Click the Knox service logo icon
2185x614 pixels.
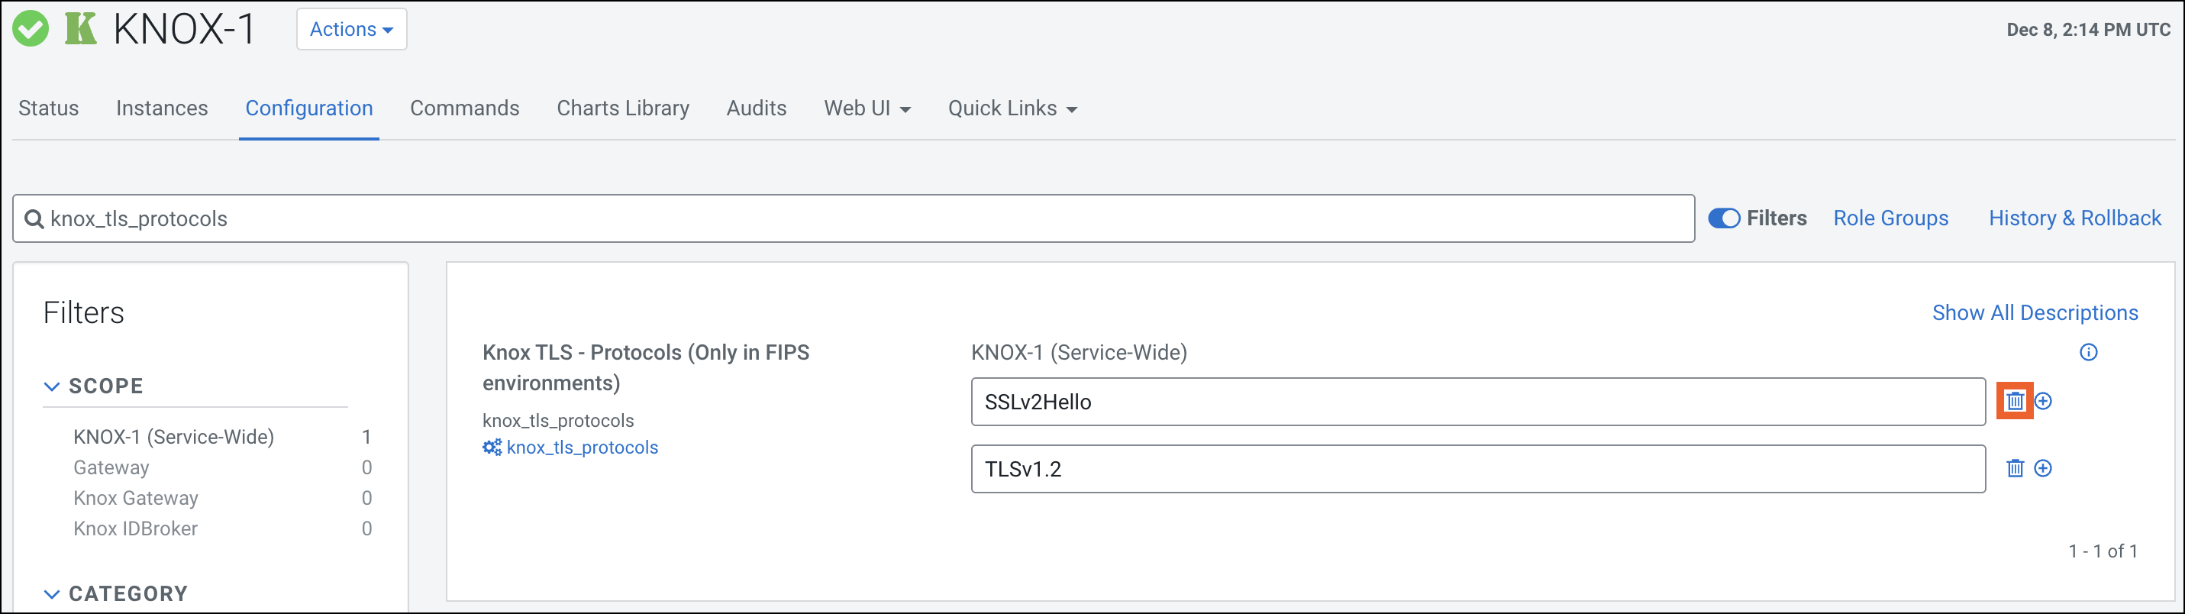click(81, 29)
